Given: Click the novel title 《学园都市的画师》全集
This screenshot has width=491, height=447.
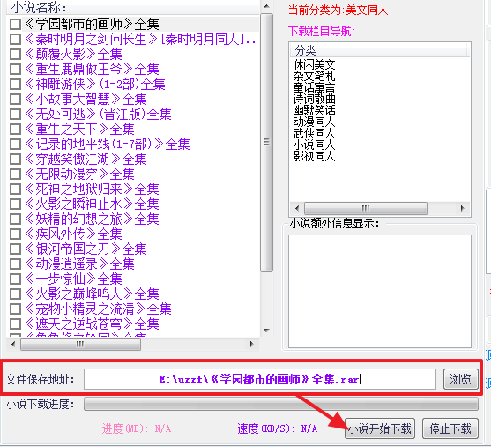Looking at the screenshot, I should point(92,24).
